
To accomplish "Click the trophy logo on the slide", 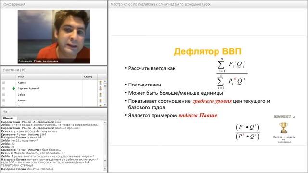I will [x=283, y=127].
